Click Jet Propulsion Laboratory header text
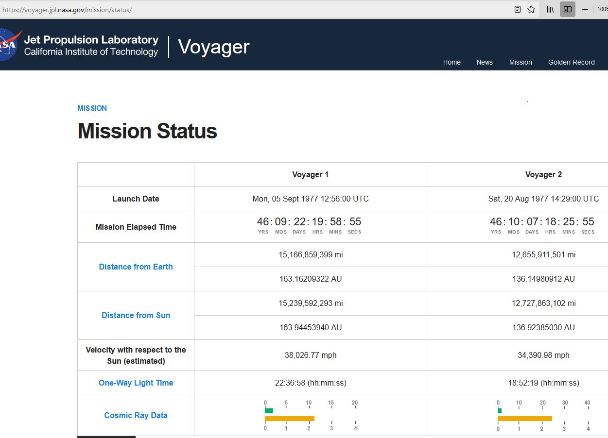608x438 pixels. click(x=91, y=40)
